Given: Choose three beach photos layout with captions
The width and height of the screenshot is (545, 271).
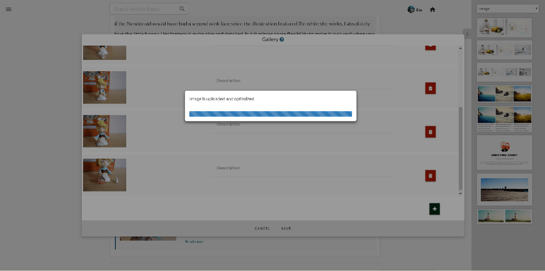Looking at the screenshot, I should (504, 119).
